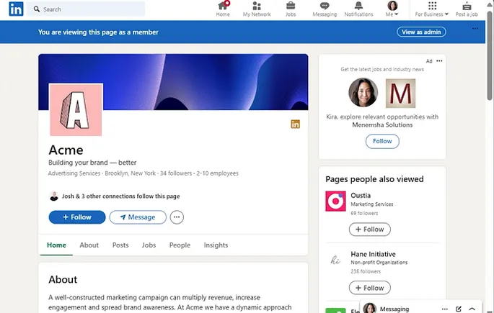The height and width of the screenshot is (313, 494).
Task: Switch to the Insights tab
Action: tap(216, 245)
